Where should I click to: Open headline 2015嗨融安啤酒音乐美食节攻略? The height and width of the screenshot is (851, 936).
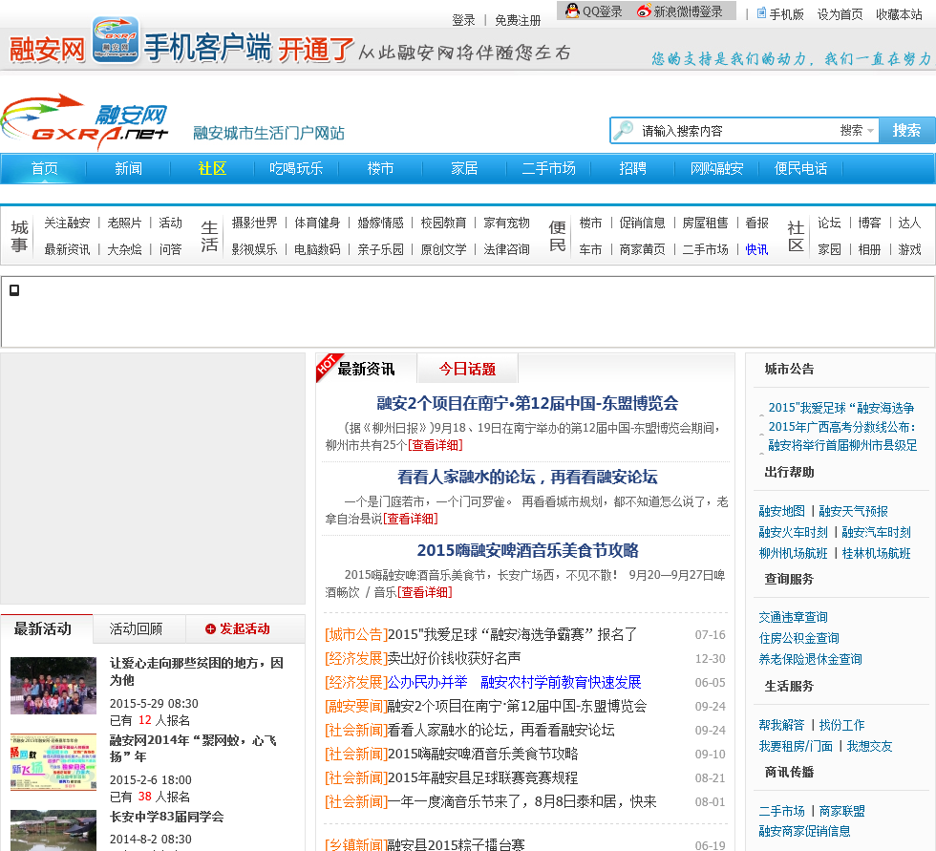click(527, 550)
